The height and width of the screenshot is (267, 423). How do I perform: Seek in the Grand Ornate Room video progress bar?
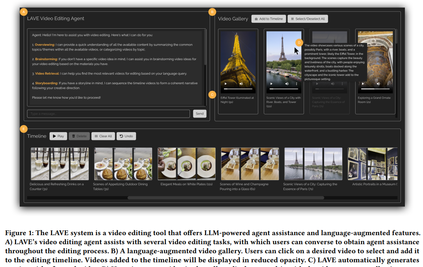pos(375,88)
